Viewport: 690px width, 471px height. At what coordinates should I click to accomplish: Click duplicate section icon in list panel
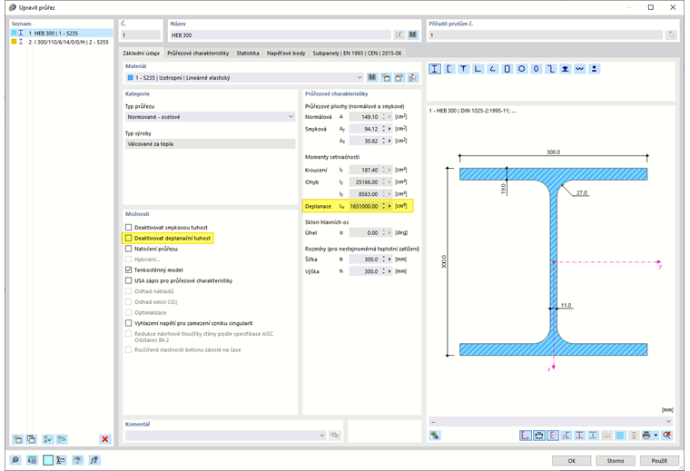31,439
